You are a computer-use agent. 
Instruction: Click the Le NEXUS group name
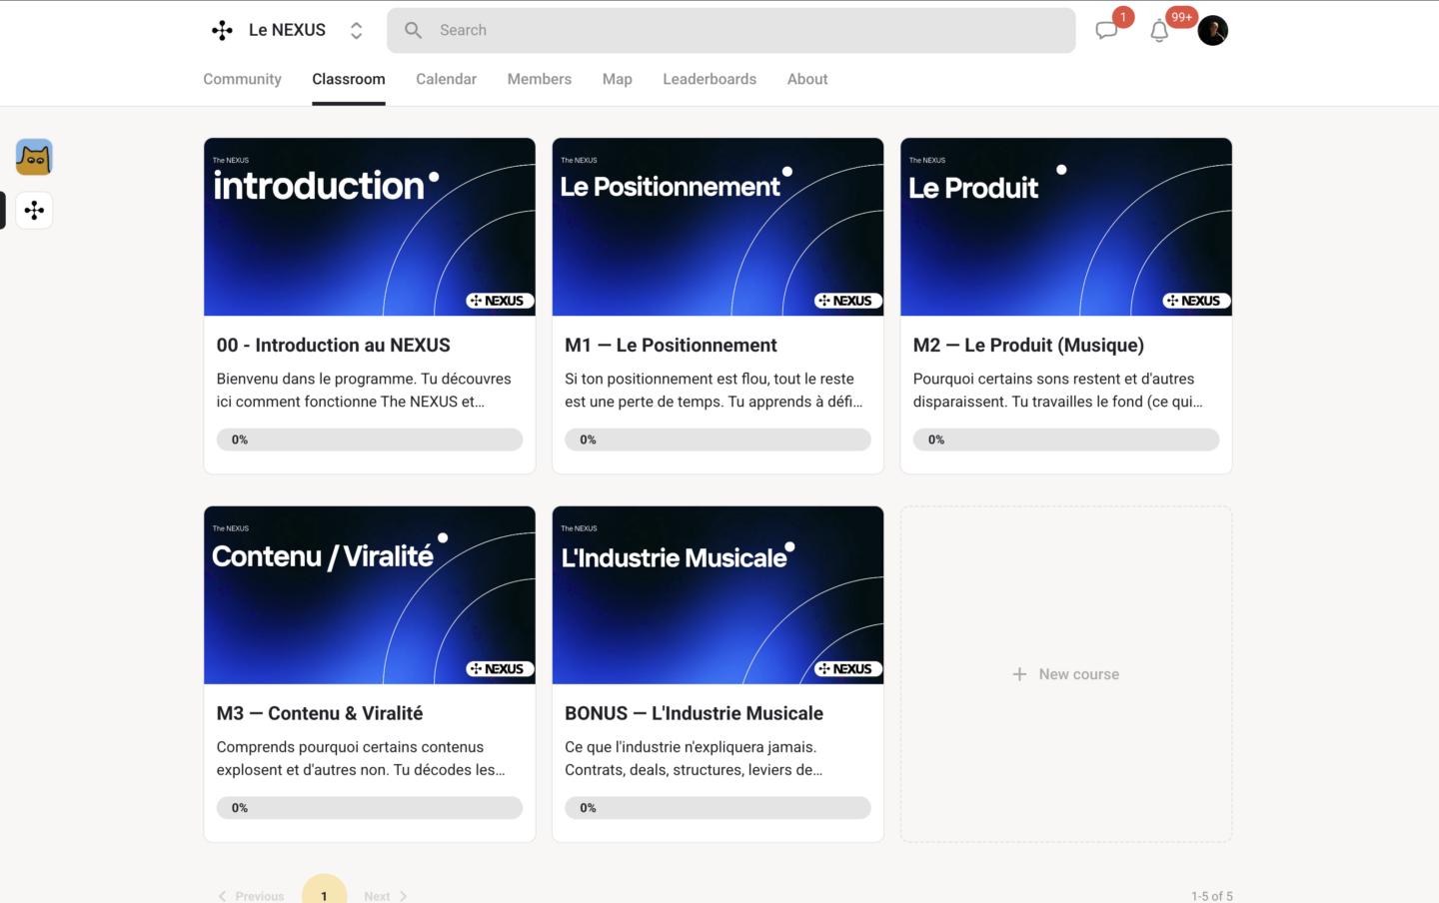tap(287, 30)
